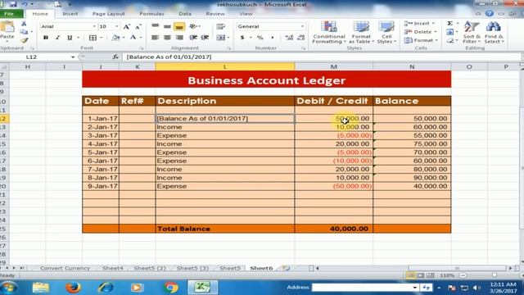Click the Paste clipboard icon
This screenshot has width=524, height=295.
[7, 27]
